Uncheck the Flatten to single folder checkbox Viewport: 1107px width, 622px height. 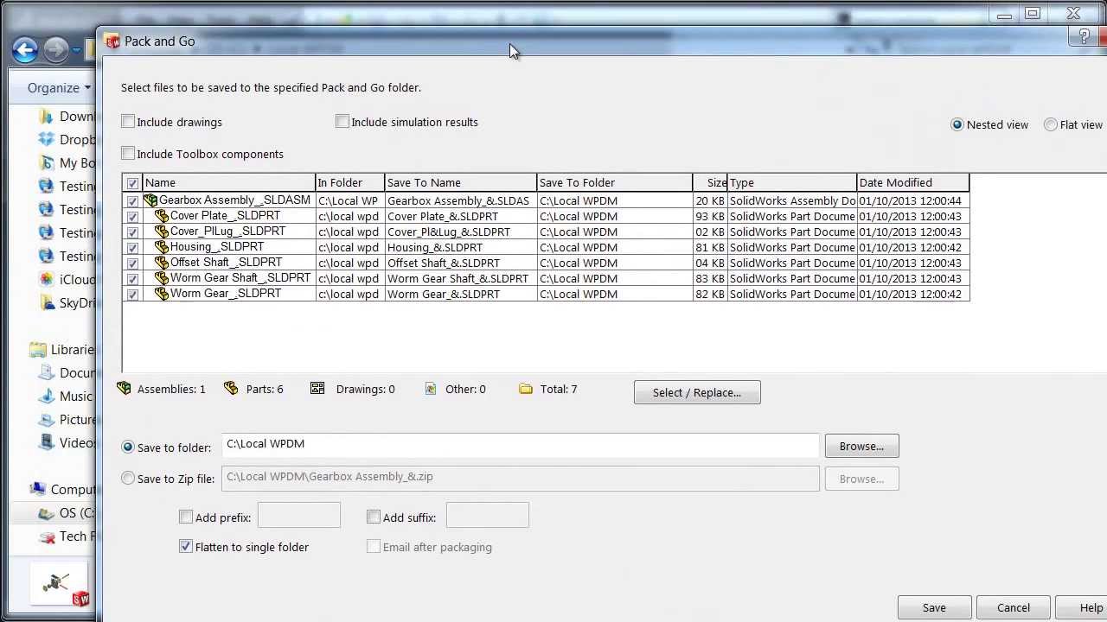tap(186, 547)
